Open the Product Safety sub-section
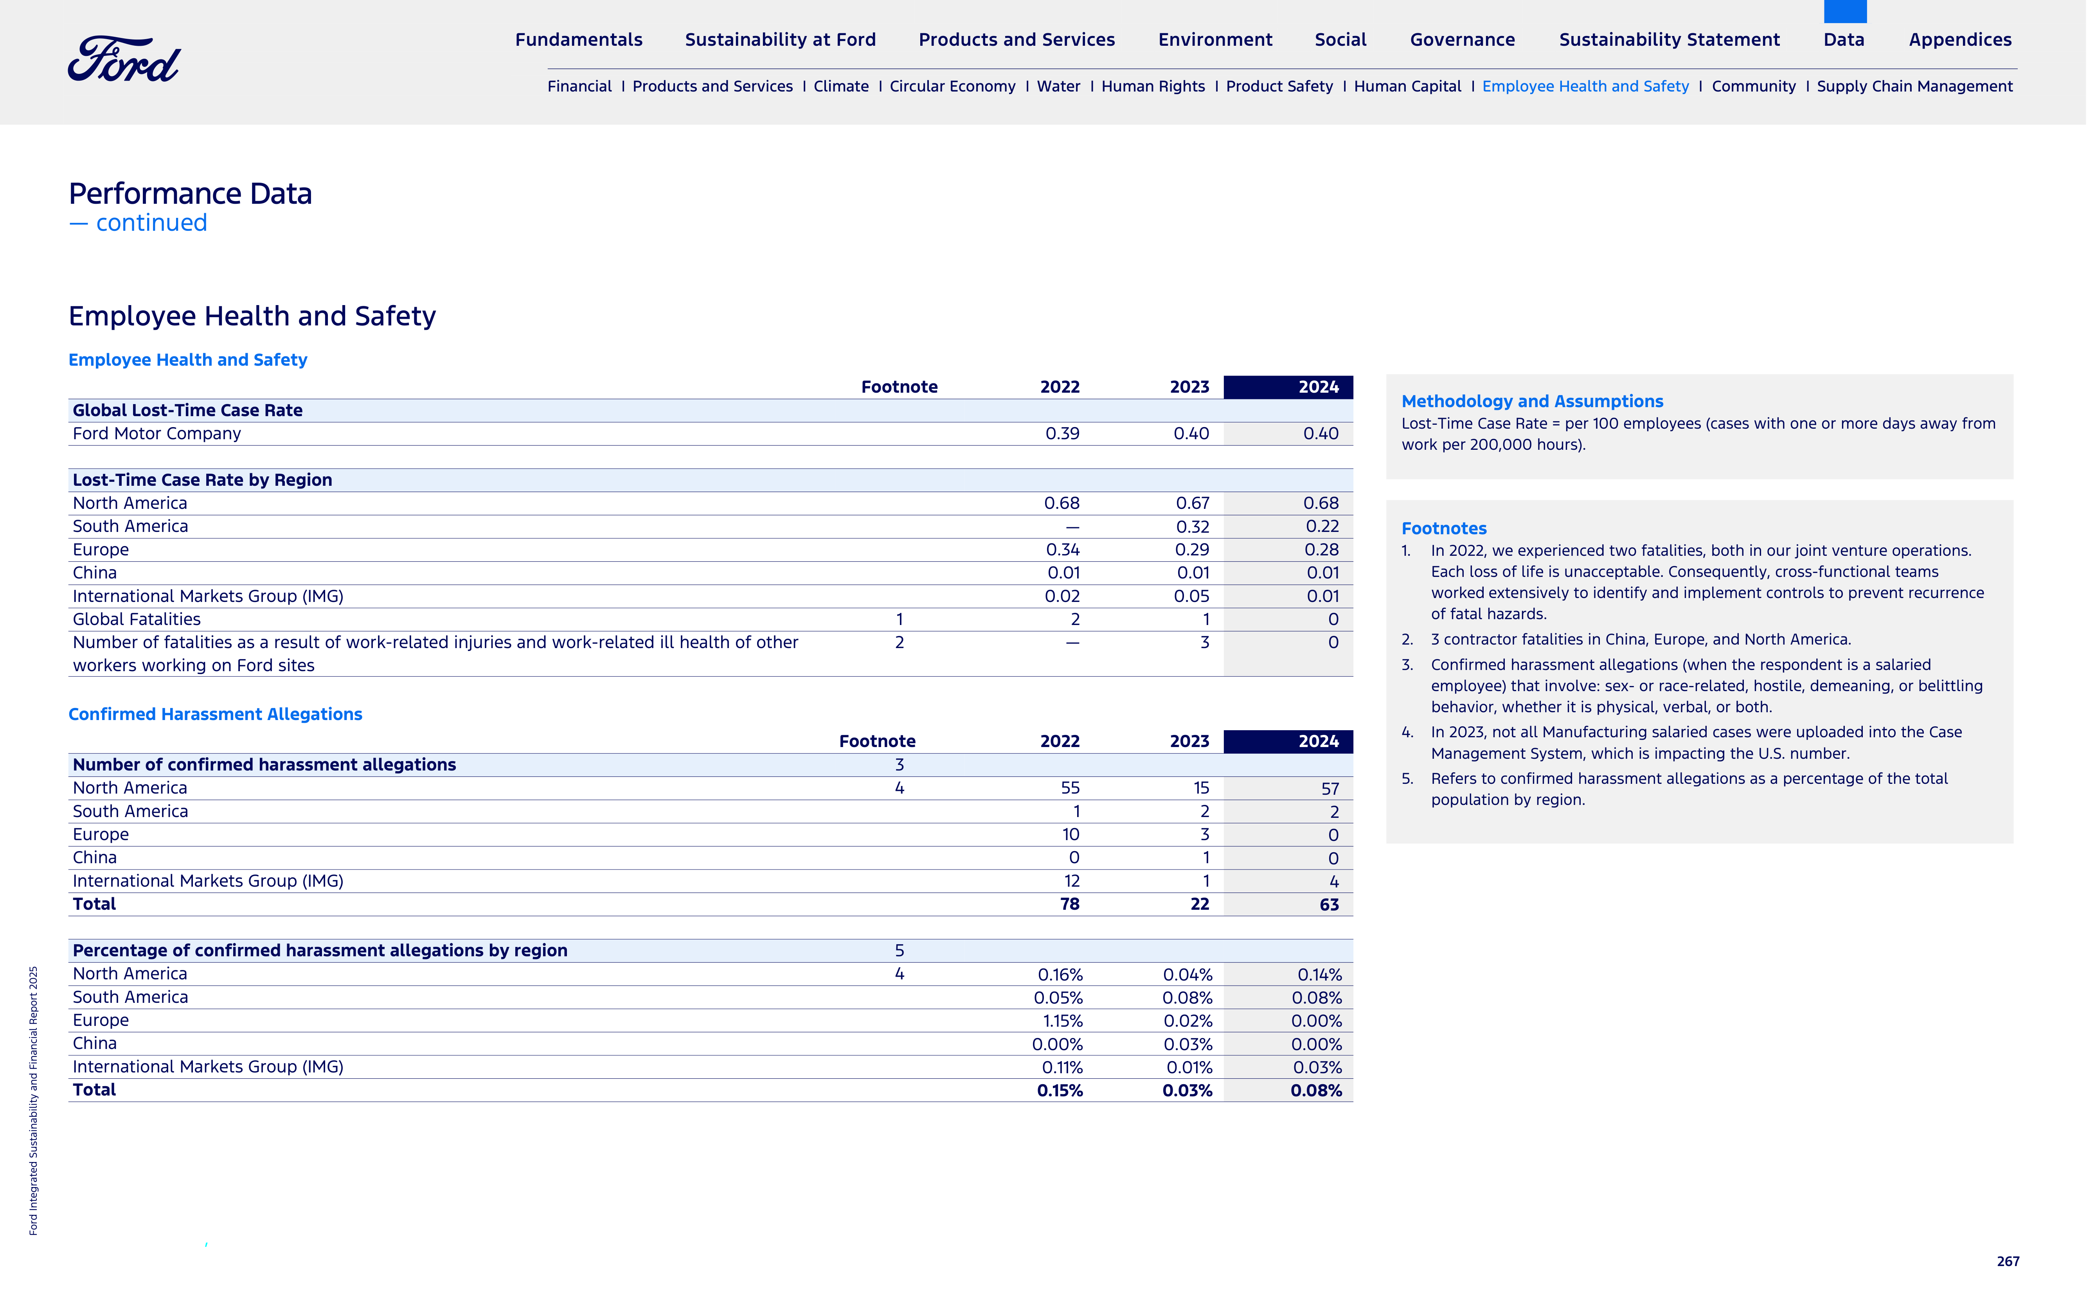Image resolution: width=2087 pixels, height=1304 pixels. [x=1279, y=86]
